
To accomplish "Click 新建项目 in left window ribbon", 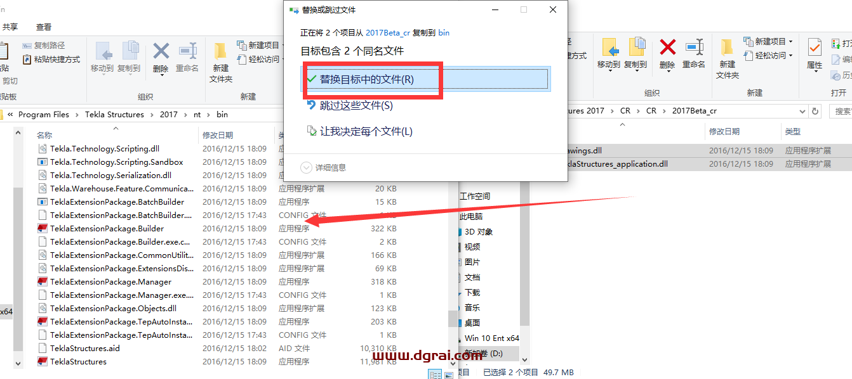I will (x=258, y=45).
